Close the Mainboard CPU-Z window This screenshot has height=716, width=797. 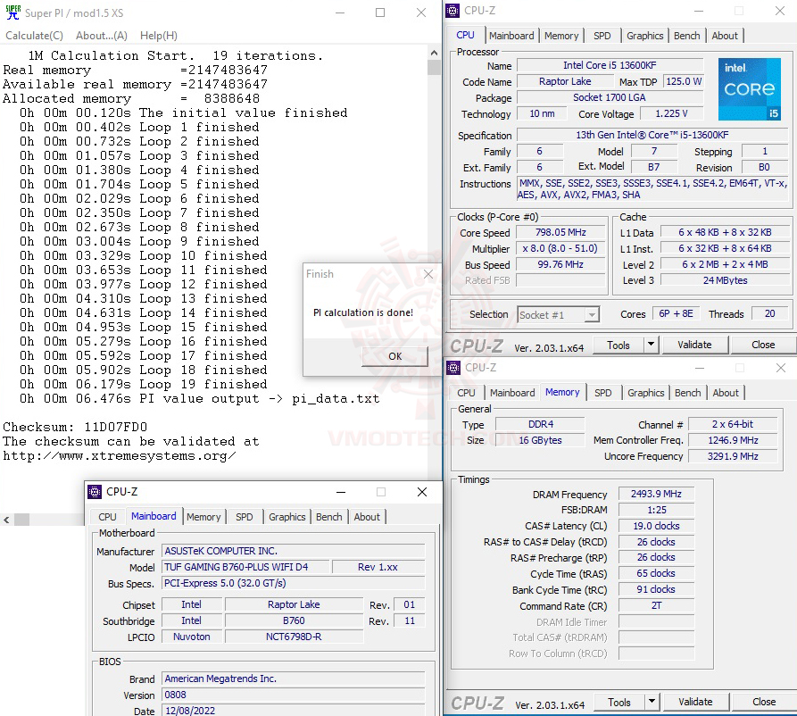422,492
